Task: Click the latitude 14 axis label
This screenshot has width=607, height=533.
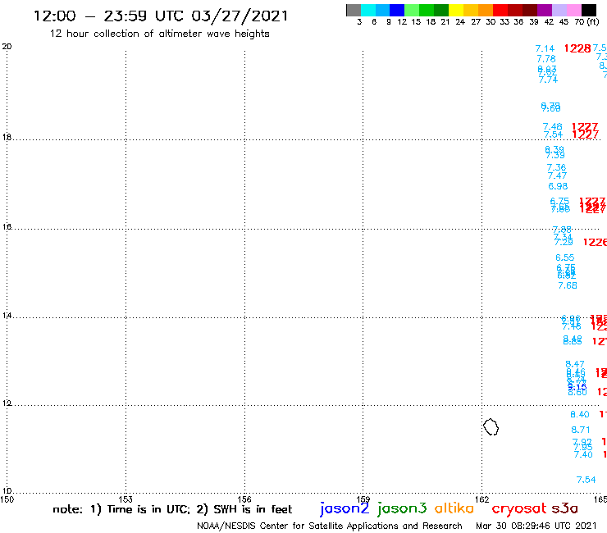Action: (7, 316)
